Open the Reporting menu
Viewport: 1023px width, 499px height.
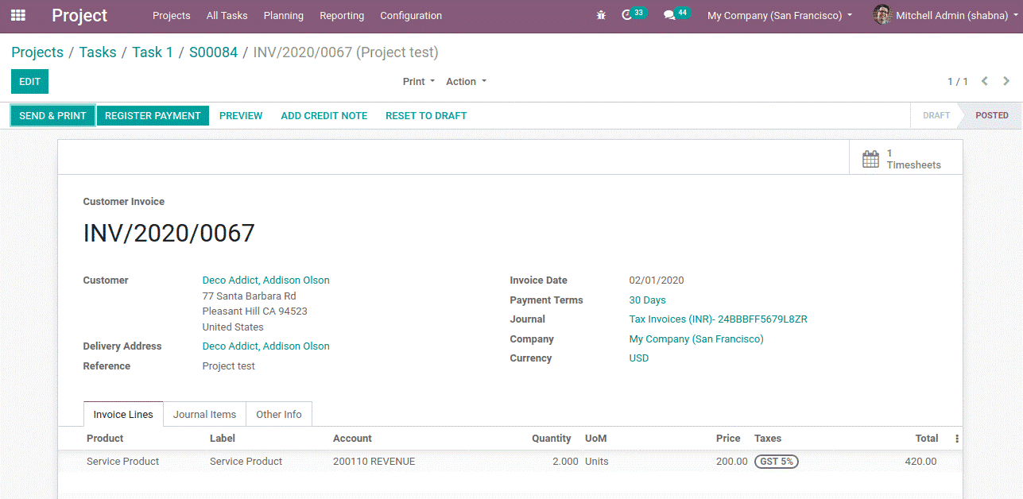342,15
